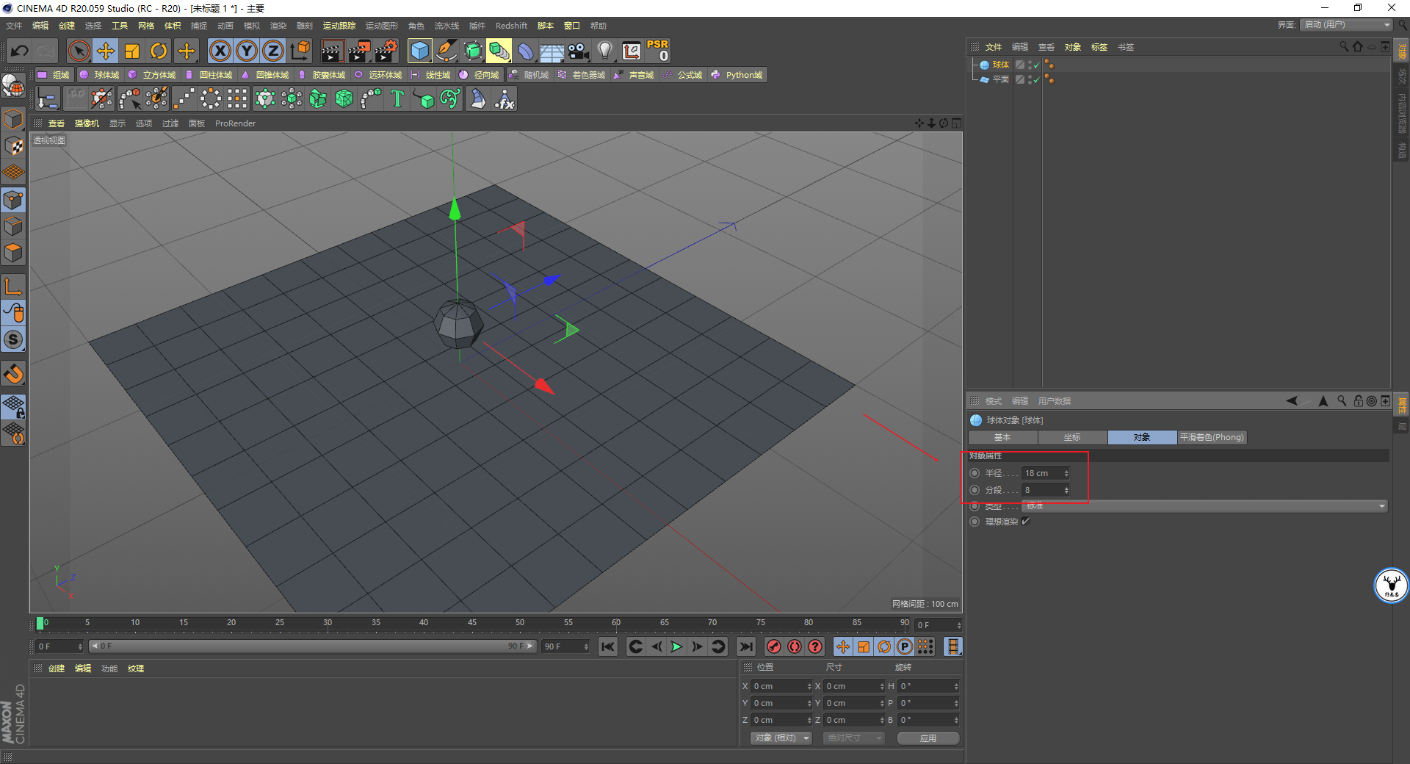The image size is (1410, 764).
Task: Click the Undo arrow icon
Action: 20,51
